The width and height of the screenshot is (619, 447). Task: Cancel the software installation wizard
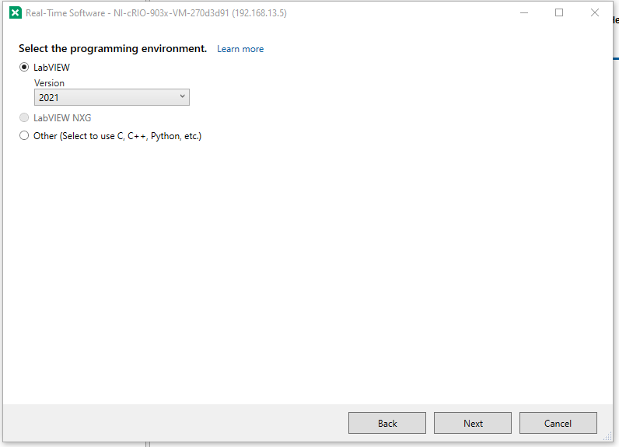(x=558, y=423)
